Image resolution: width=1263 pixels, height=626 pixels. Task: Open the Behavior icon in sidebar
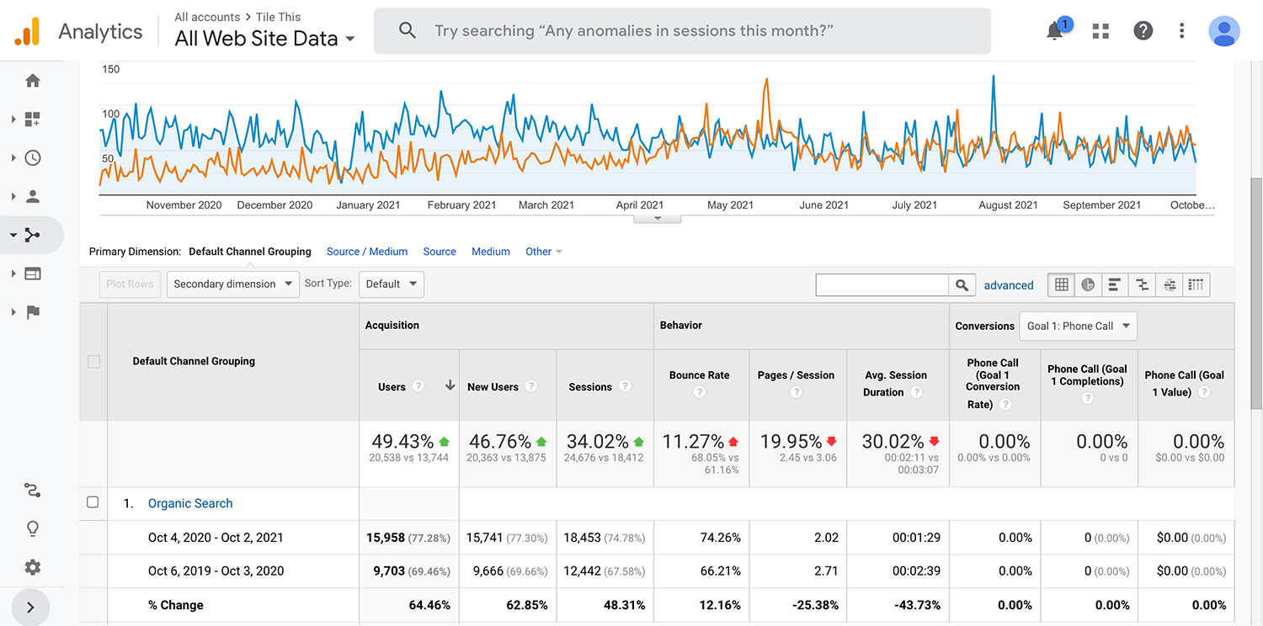click(x=33, y=273)
